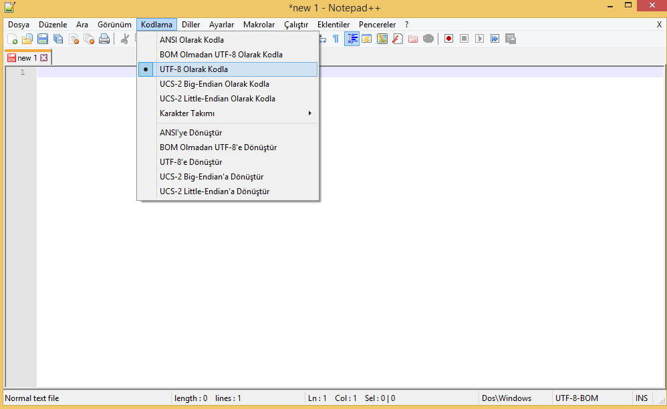Click the Save file floppy icon
This screenshot has height=409, width=667.
43,39
